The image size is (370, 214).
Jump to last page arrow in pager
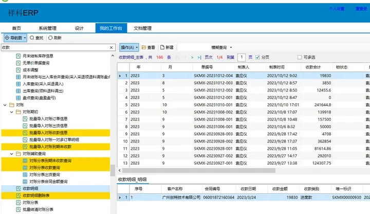click(199, 57)
